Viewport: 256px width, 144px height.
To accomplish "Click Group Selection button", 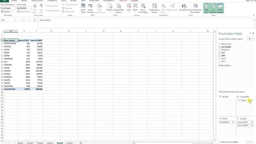I will coord(70,5).
